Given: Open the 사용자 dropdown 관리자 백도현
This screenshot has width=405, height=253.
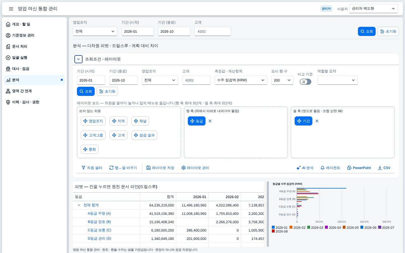Looking at the screenshot, I should [x=373, y=9].
